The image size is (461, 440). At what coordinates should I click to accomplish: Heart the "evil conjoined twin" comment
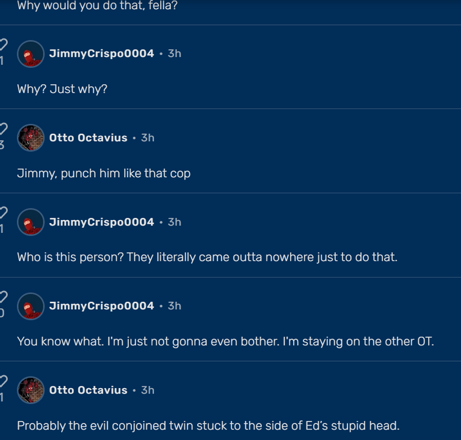click(x=3, y=381)
